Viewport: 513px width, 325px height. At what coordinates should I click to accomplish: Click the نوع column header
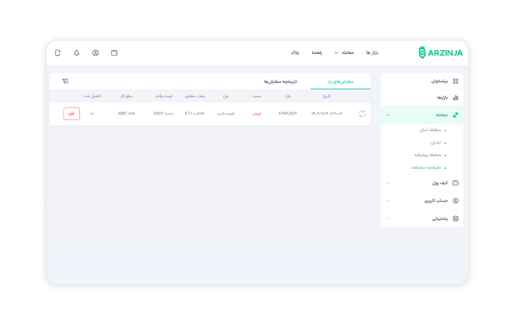pos(226,96)
